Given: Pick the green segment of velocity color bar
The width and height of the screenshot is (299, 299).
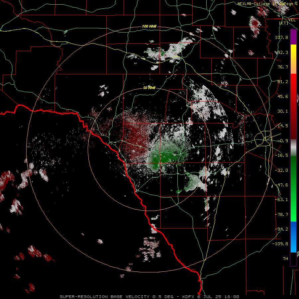Looking at the screenshot, I should tap(293, 189).
